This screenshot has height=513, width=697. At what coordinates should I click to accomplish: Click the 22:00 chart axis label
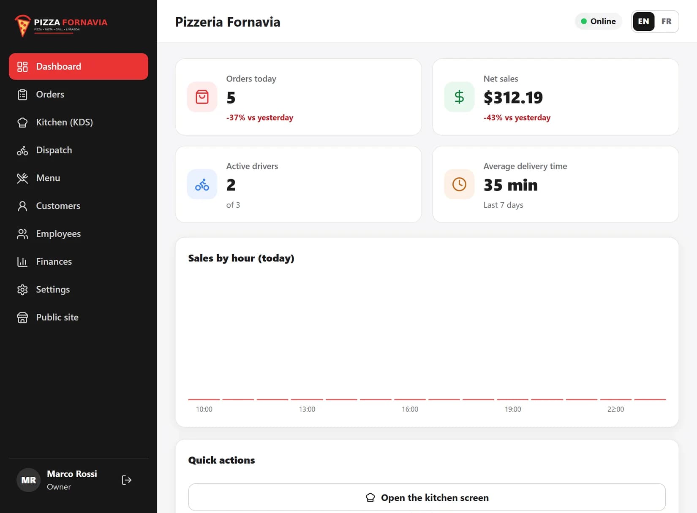(615, 409)
